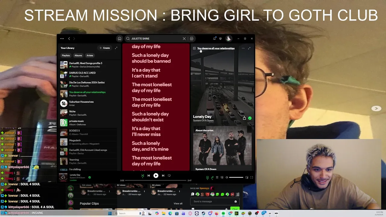Open Spotify notifications bell
Image resolution: width=386 pixels, height=217 pixels.
(214, 39)
